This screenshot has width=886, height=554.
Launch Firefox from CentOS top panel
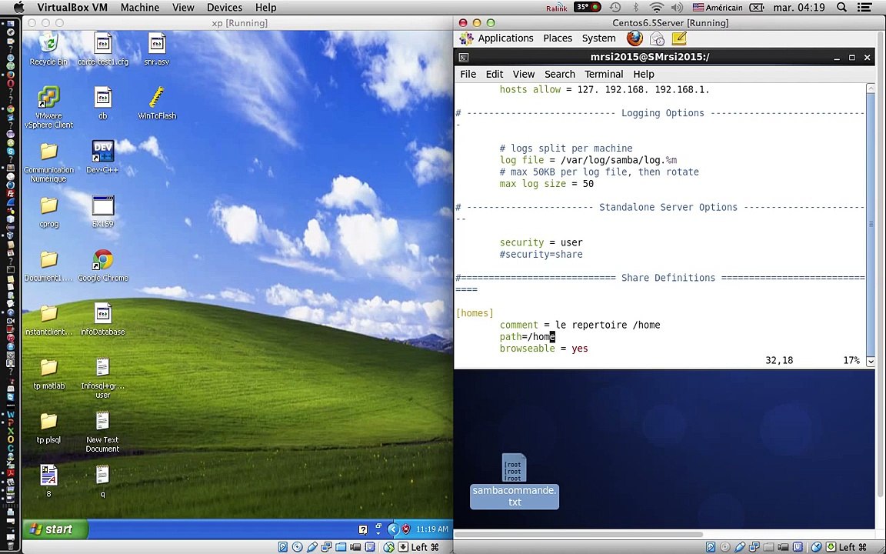pyautogui.click(x=635, y=38)
